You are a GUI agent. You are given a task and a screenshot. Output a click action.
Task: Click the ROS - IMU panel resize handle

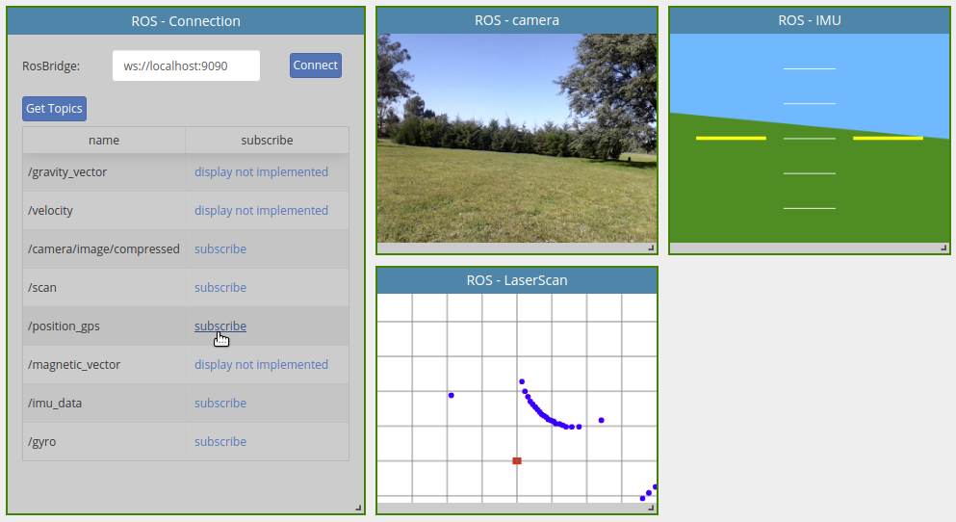pos(943,248)
